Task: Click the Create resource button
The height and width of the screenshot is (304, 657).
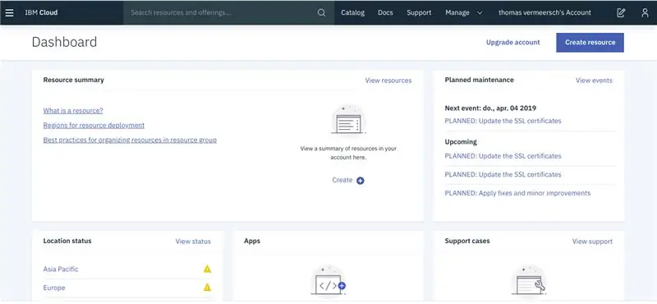Action: [590, 43]
